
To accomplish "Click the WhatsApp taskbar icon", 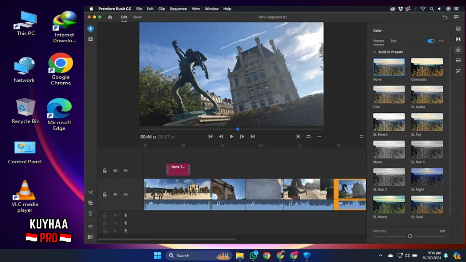I will [253, 255].
